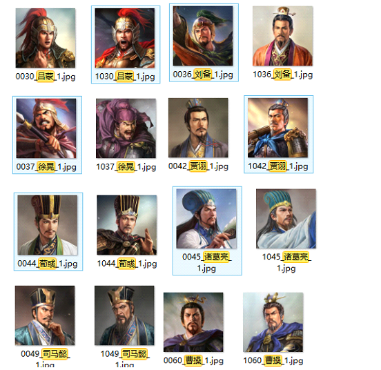
Task: Select the 1049_司马懿 bearded portrait
Action: click(x=124, y=315)
